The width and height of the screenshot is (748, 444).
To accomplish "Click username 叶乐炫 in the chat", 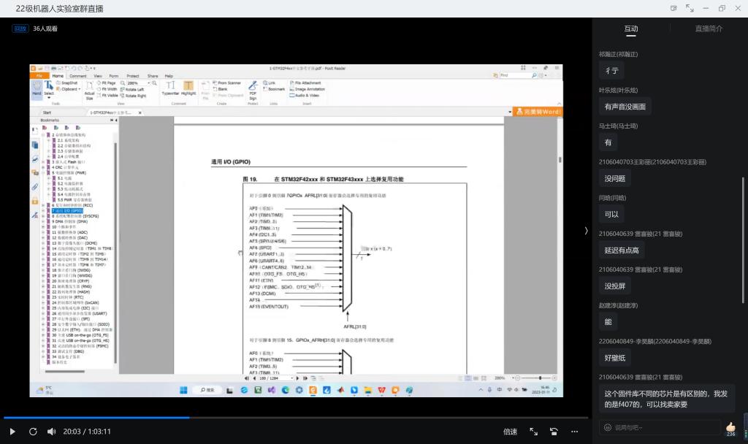I will point(618,91).
